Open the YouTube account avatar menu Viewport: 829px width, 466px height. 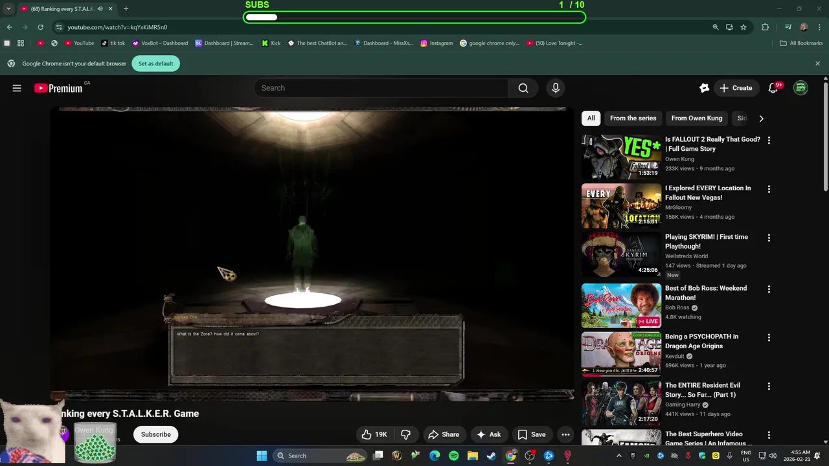pos(801,88)
